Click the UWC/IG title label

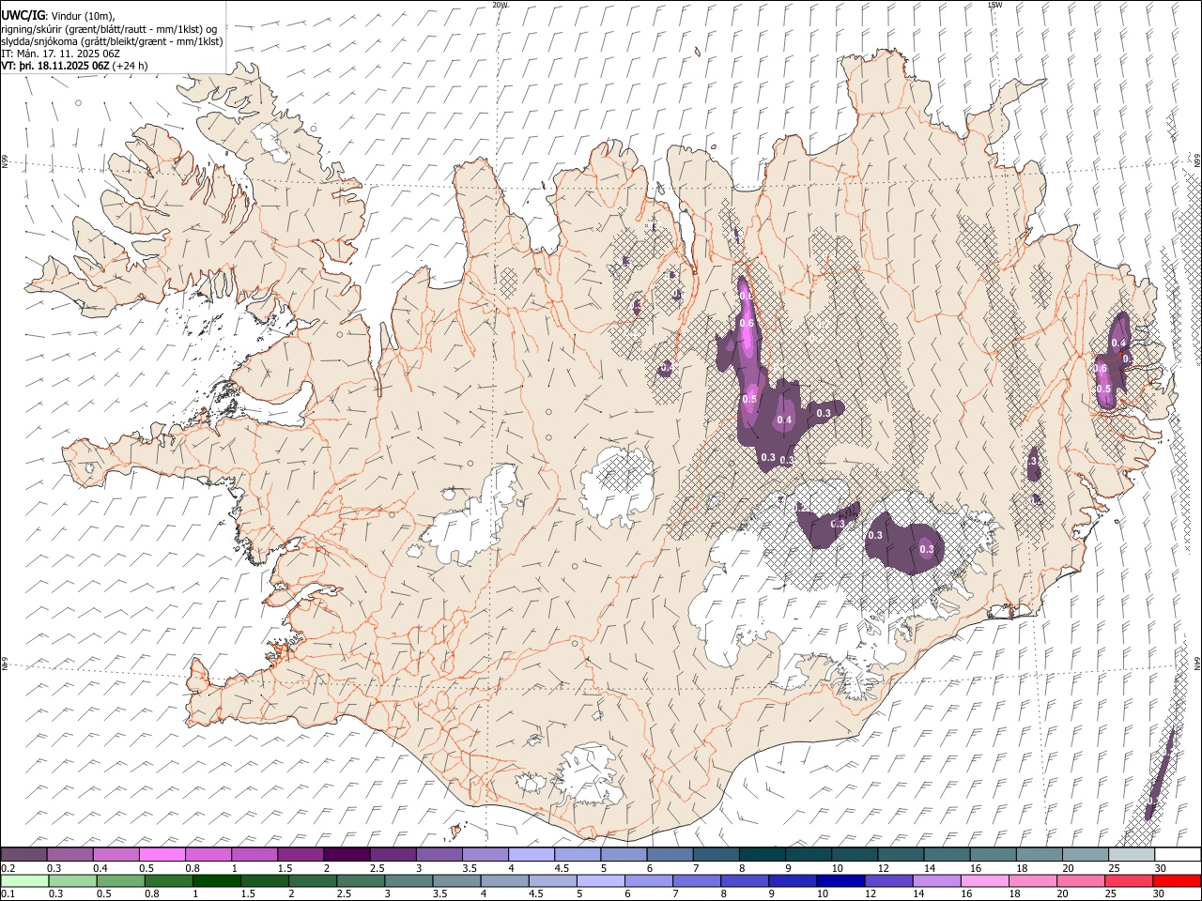[23, 16]
